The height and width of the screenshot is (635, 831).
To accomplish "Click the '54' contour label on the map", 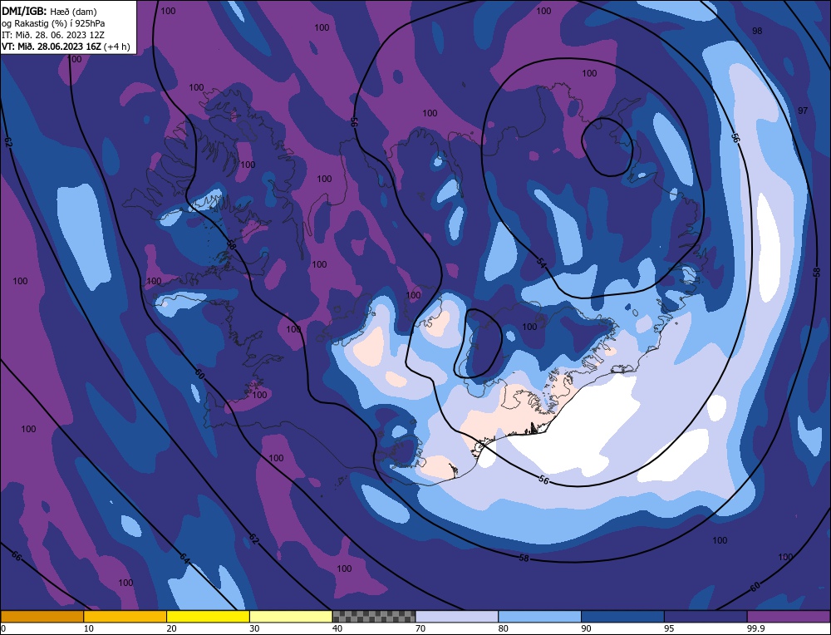I will click(541, 262).
